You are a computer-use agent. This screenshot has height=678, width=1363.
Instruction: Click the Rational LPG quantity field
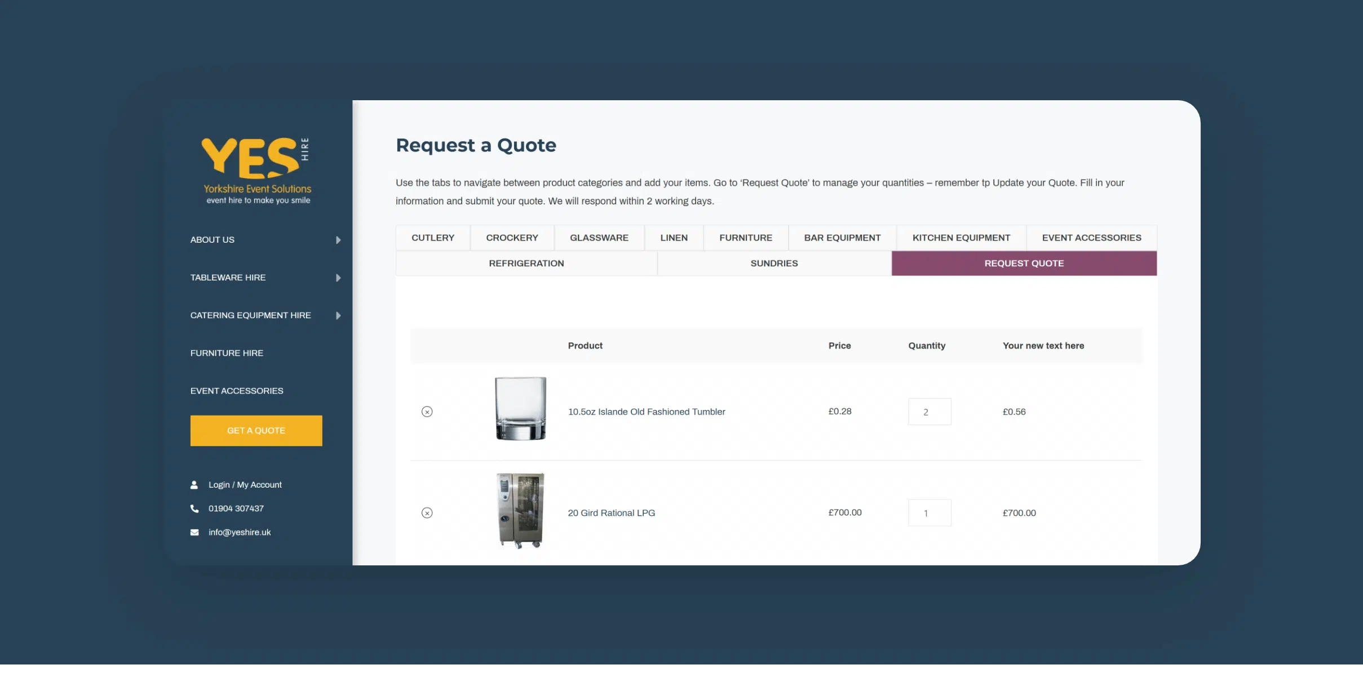(x=929, y=513)
